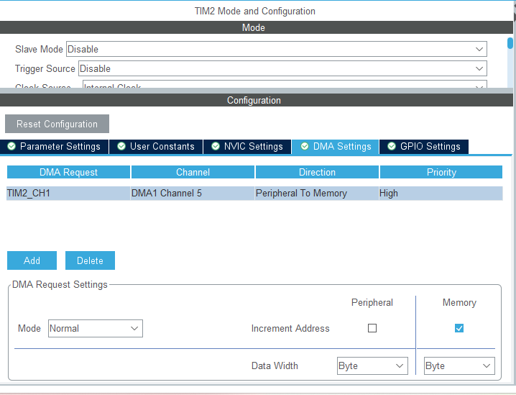Click the Channel column header

[x=193, y=172]
